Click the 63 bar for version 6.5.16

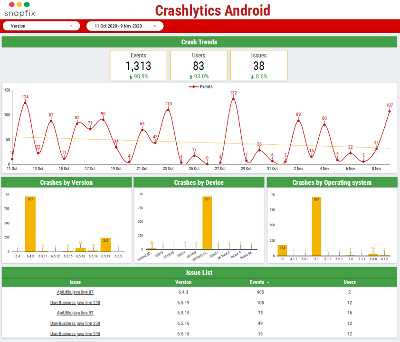click(81, 250)
